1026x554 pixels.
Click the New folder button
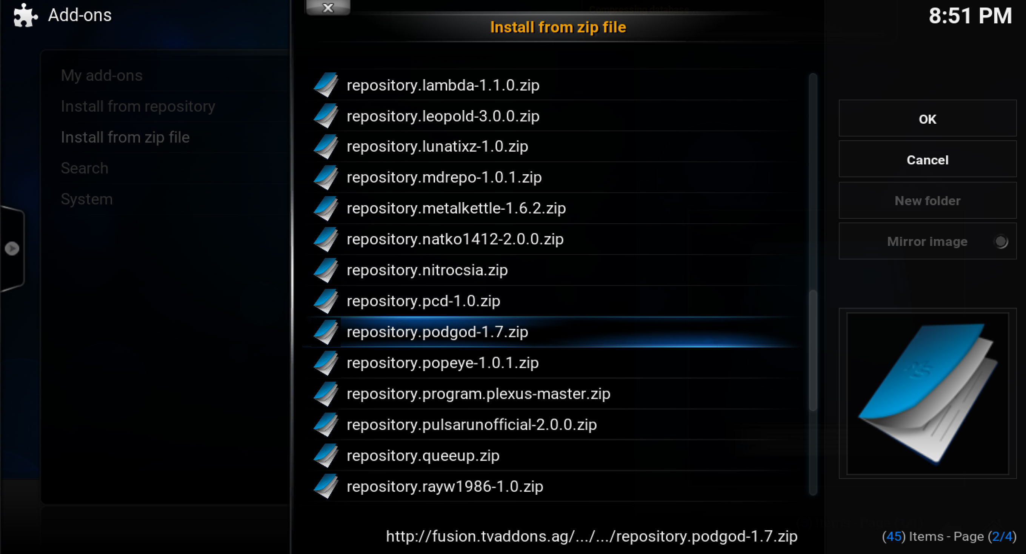coord(927,200)
